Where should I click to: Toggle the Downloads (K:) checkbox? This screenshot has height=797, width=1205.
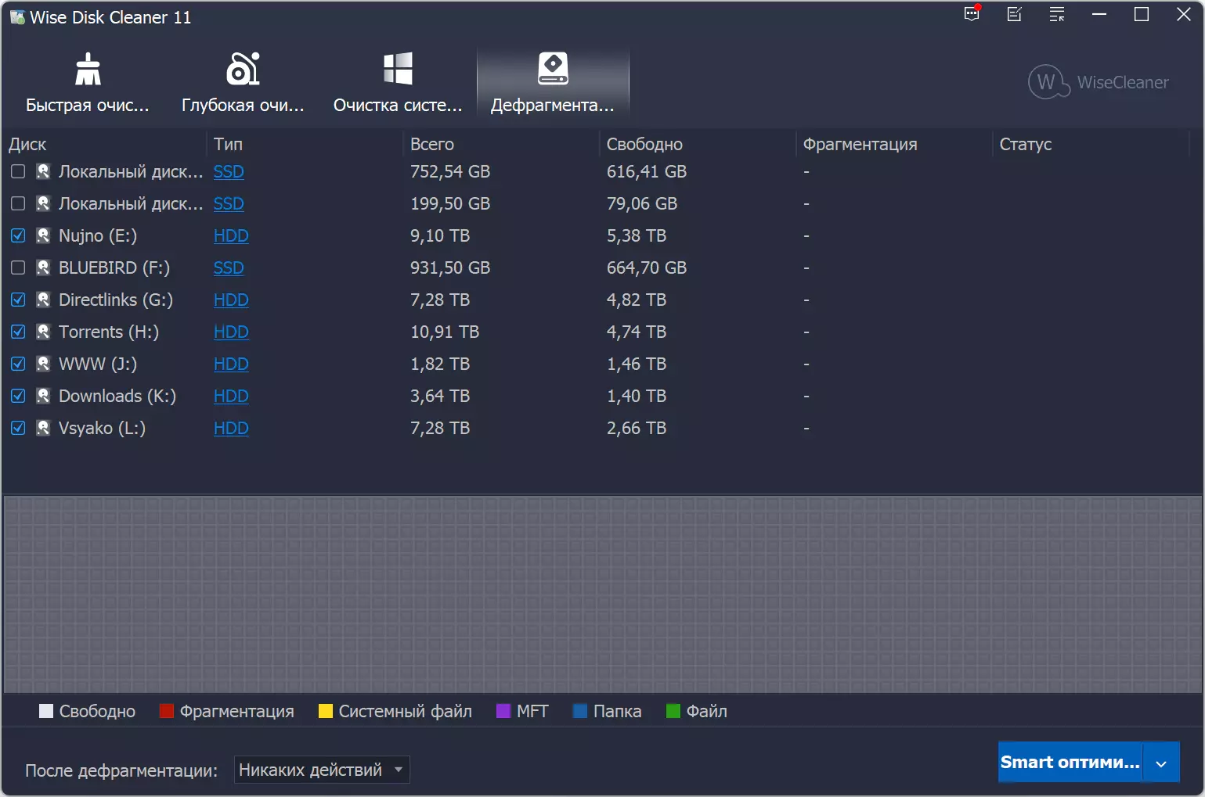[18, 396]
